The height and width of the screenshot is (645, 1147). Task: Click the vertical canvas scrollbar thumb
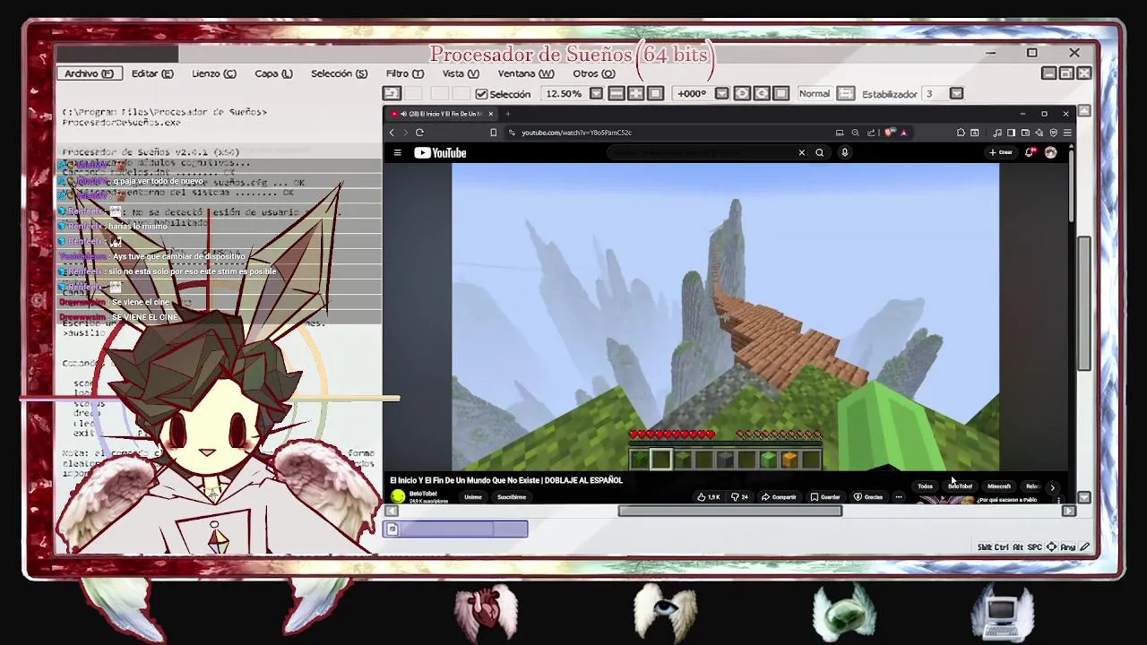(1084, 304)
